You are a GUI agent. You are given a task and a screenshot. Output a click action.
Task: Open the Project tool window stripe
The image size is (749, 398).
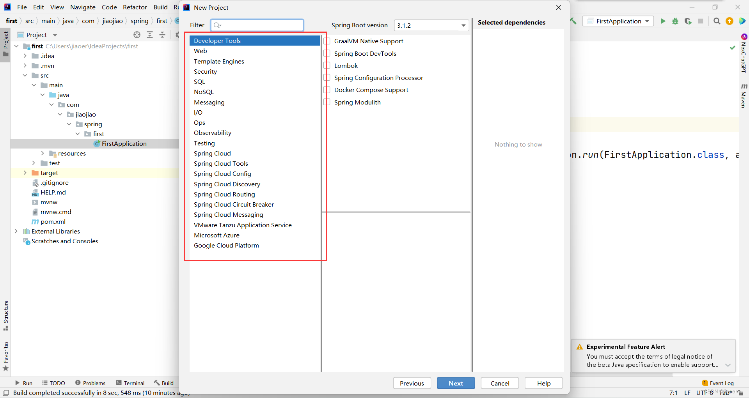pyautogui.click(x=6, y=44)
